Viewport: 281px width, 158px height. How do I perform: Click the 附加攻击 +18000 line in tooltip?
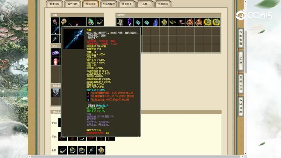(x=95, y=55)
